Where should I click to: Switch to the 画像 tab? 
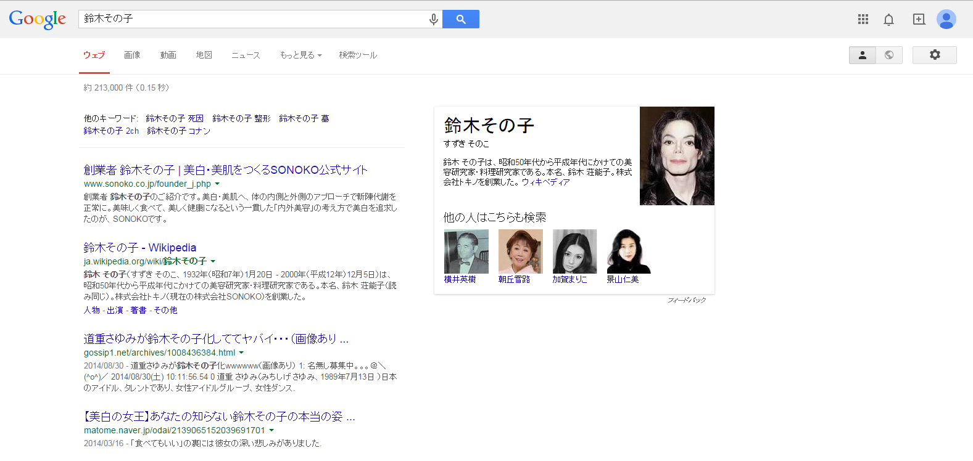tap(132, 55)
